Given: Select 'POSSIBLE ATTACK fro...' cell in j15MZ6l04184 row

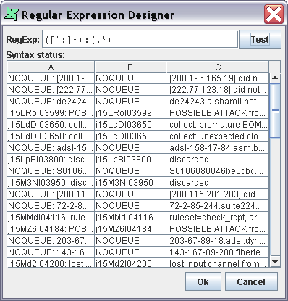Looking at the screenshot, I should pos(218,229).
